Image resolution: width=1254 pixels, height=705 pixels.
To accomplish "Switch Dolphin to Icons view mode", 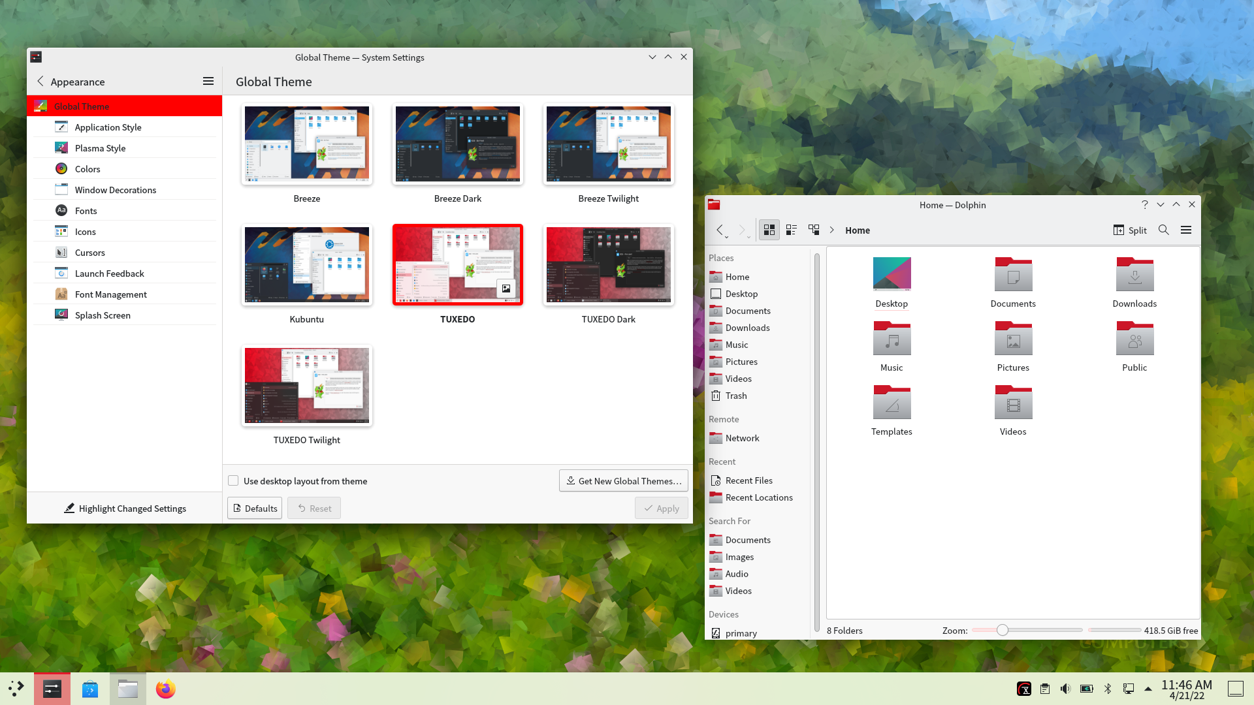I will (x=769, y=230).
